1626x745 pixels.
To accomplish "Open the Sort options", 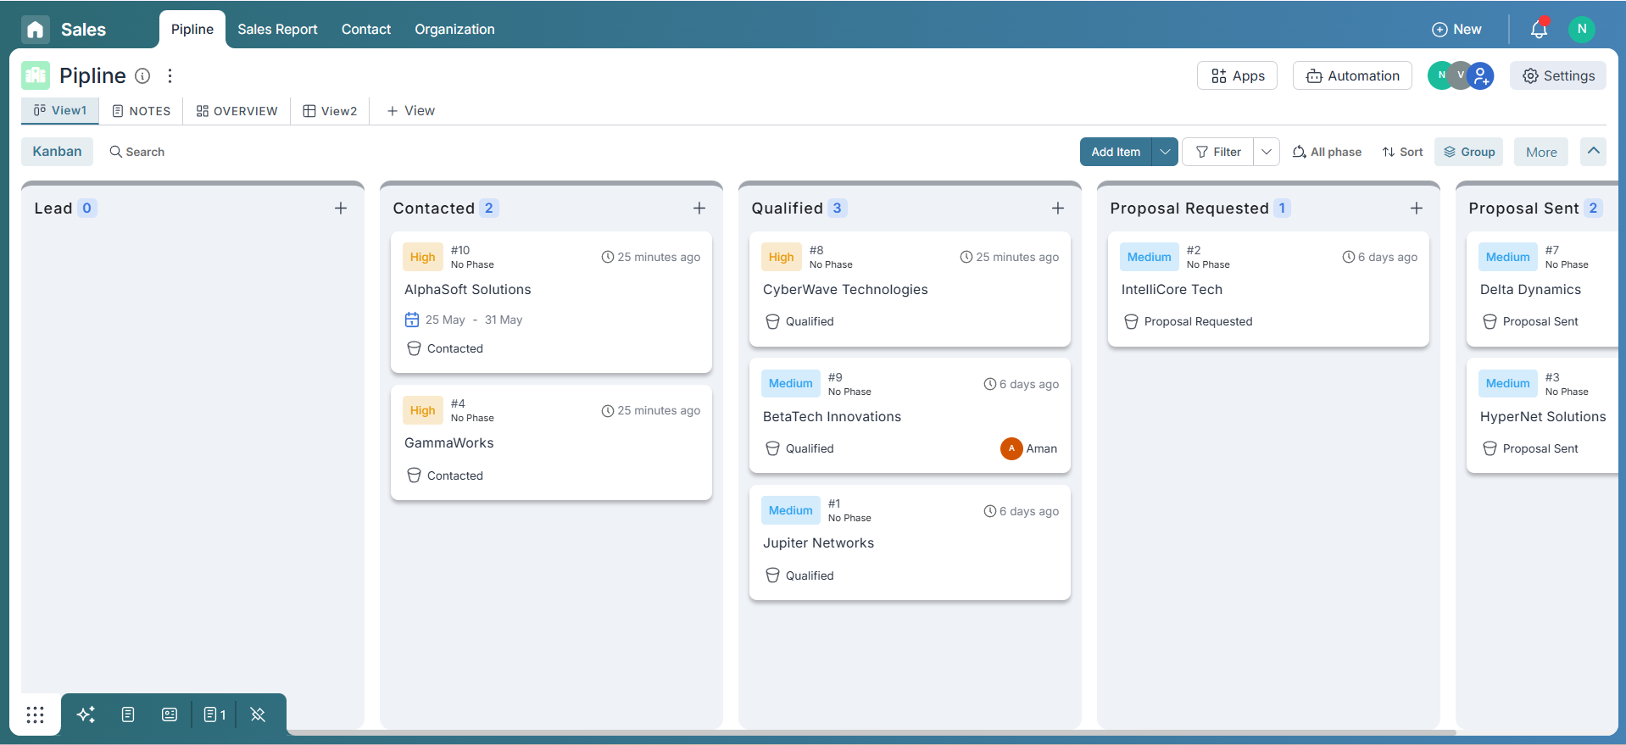I will coord(1402,152).
